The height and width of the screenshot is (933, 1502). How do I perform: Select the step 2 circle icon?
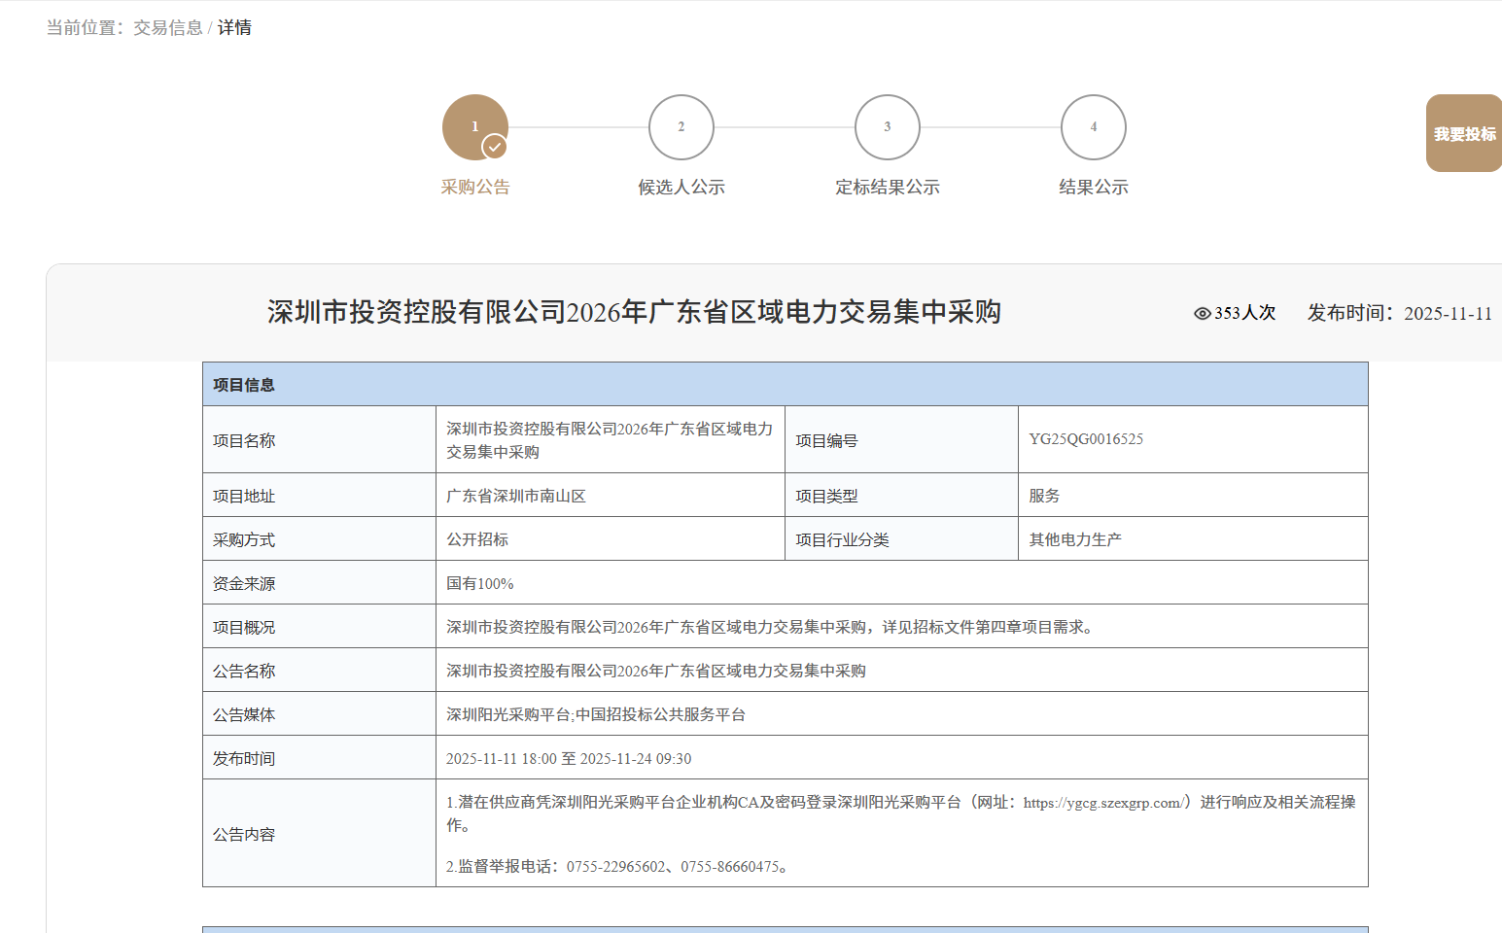pos(681,127)
